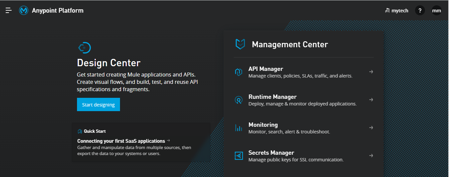Image resolution: width=449 pixels, height=177 pixels.
Task: Click the Secrets Manager icon
Action: pyautogui.click(x=239, y=156)
